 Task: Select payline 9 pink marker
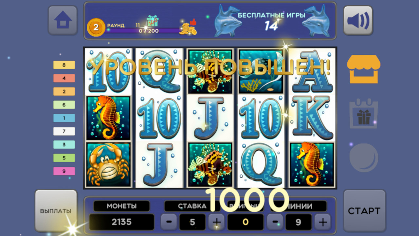pos(64,171)
